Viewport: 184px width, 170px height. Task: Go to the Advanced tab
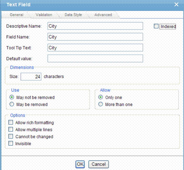click(x=103, y=15)
